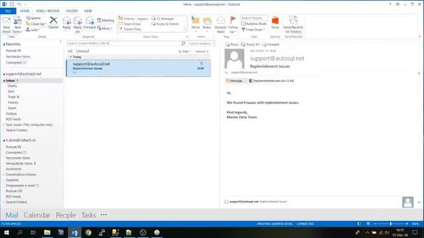Open the ReplenishmentIssues.xlsx attachment
This screenshot has height=238, width=424.
click(272, 81)
